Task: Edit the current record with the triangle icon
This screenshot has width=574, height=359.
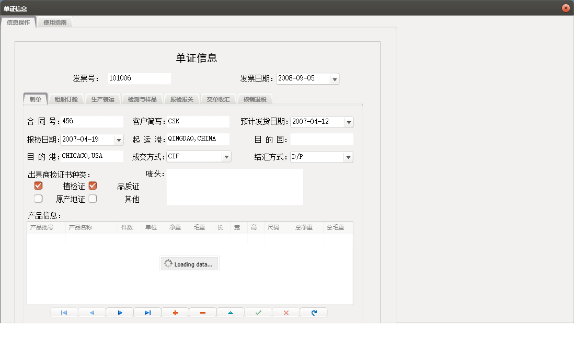Action: click(x=230, y=312)
